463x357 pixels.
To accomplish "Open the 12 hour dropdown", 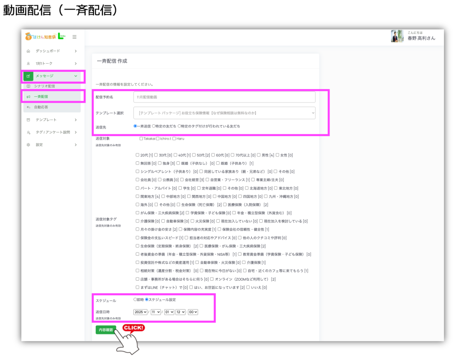I will (x=180, y=312).
